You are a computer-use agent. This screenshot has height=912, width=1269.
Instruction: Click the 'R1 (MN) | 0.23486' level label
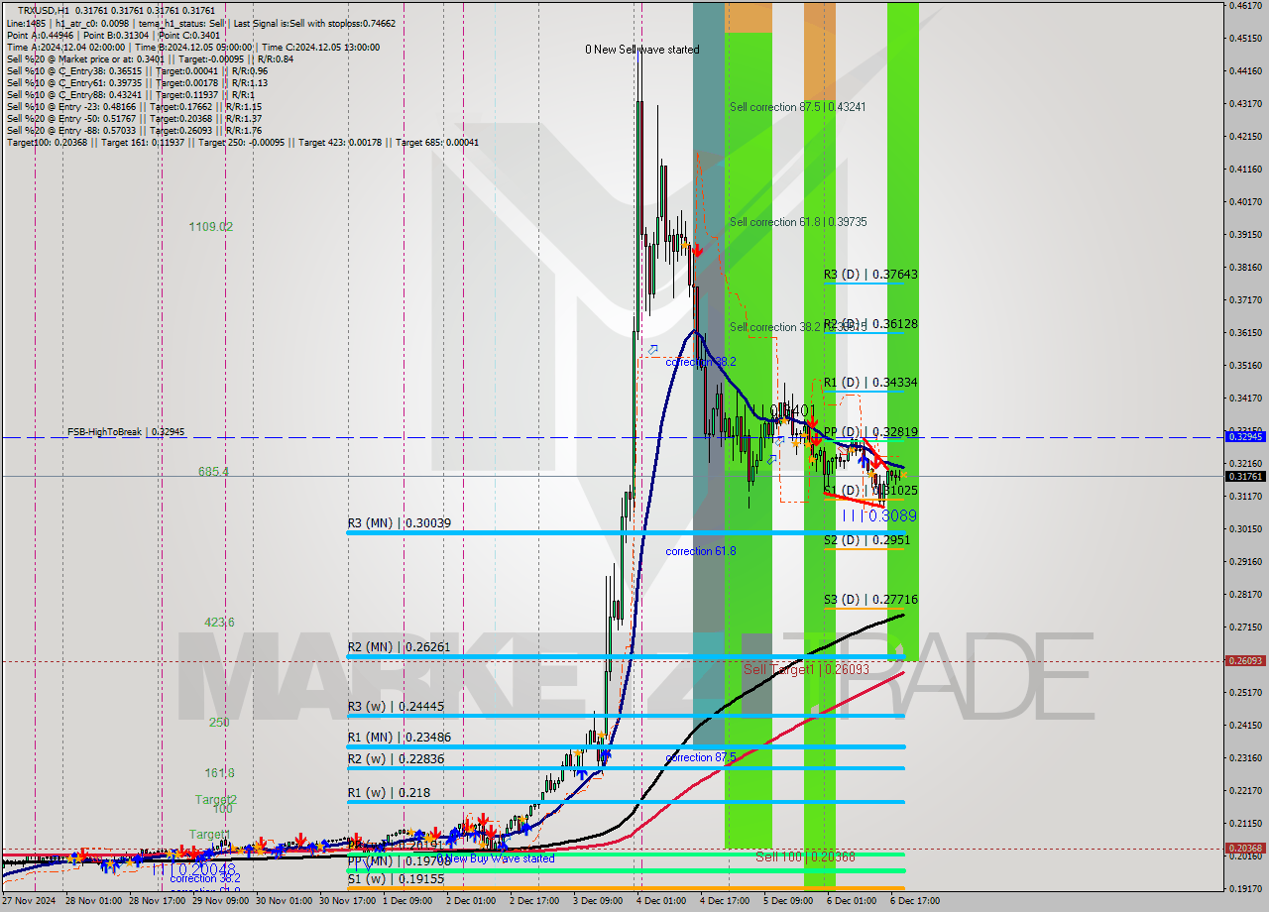point(400,738)
